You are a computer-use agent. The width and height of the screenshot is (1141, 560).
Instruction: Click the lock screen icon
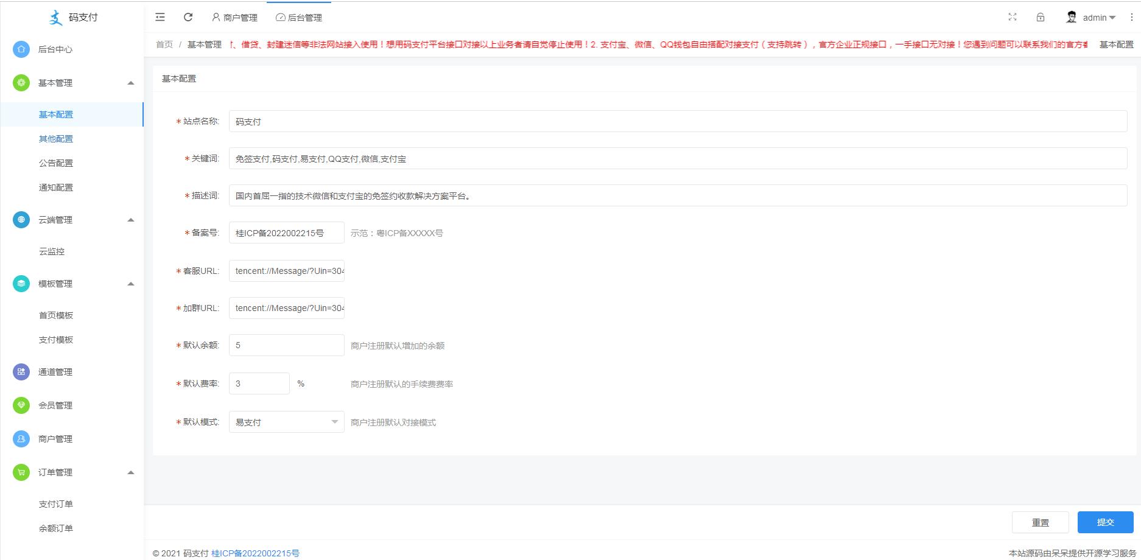pyautogui.click(x=1041, y=17)
